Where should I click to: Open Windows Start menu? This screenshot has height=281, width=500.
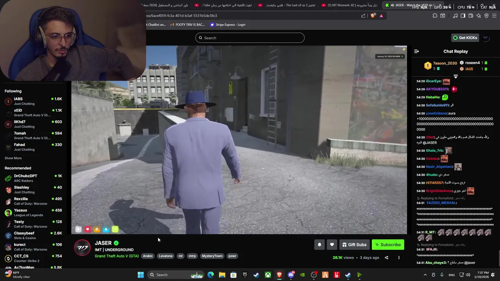coord(141,275)
